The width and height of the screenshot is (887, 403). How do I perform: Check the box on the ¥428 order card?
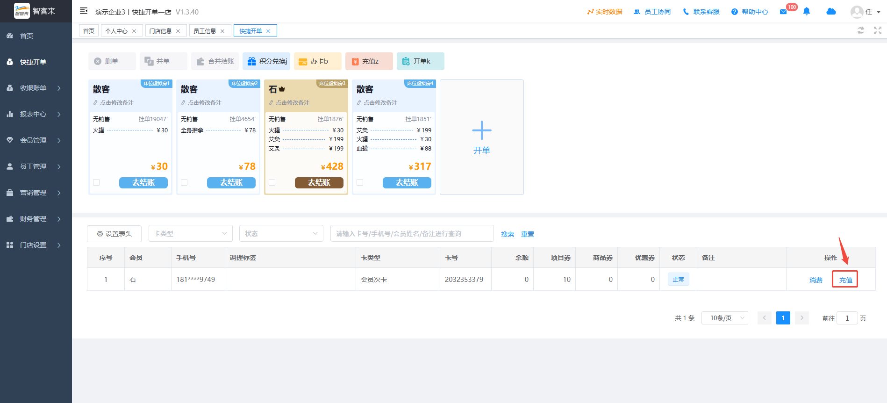pos(272,182)
